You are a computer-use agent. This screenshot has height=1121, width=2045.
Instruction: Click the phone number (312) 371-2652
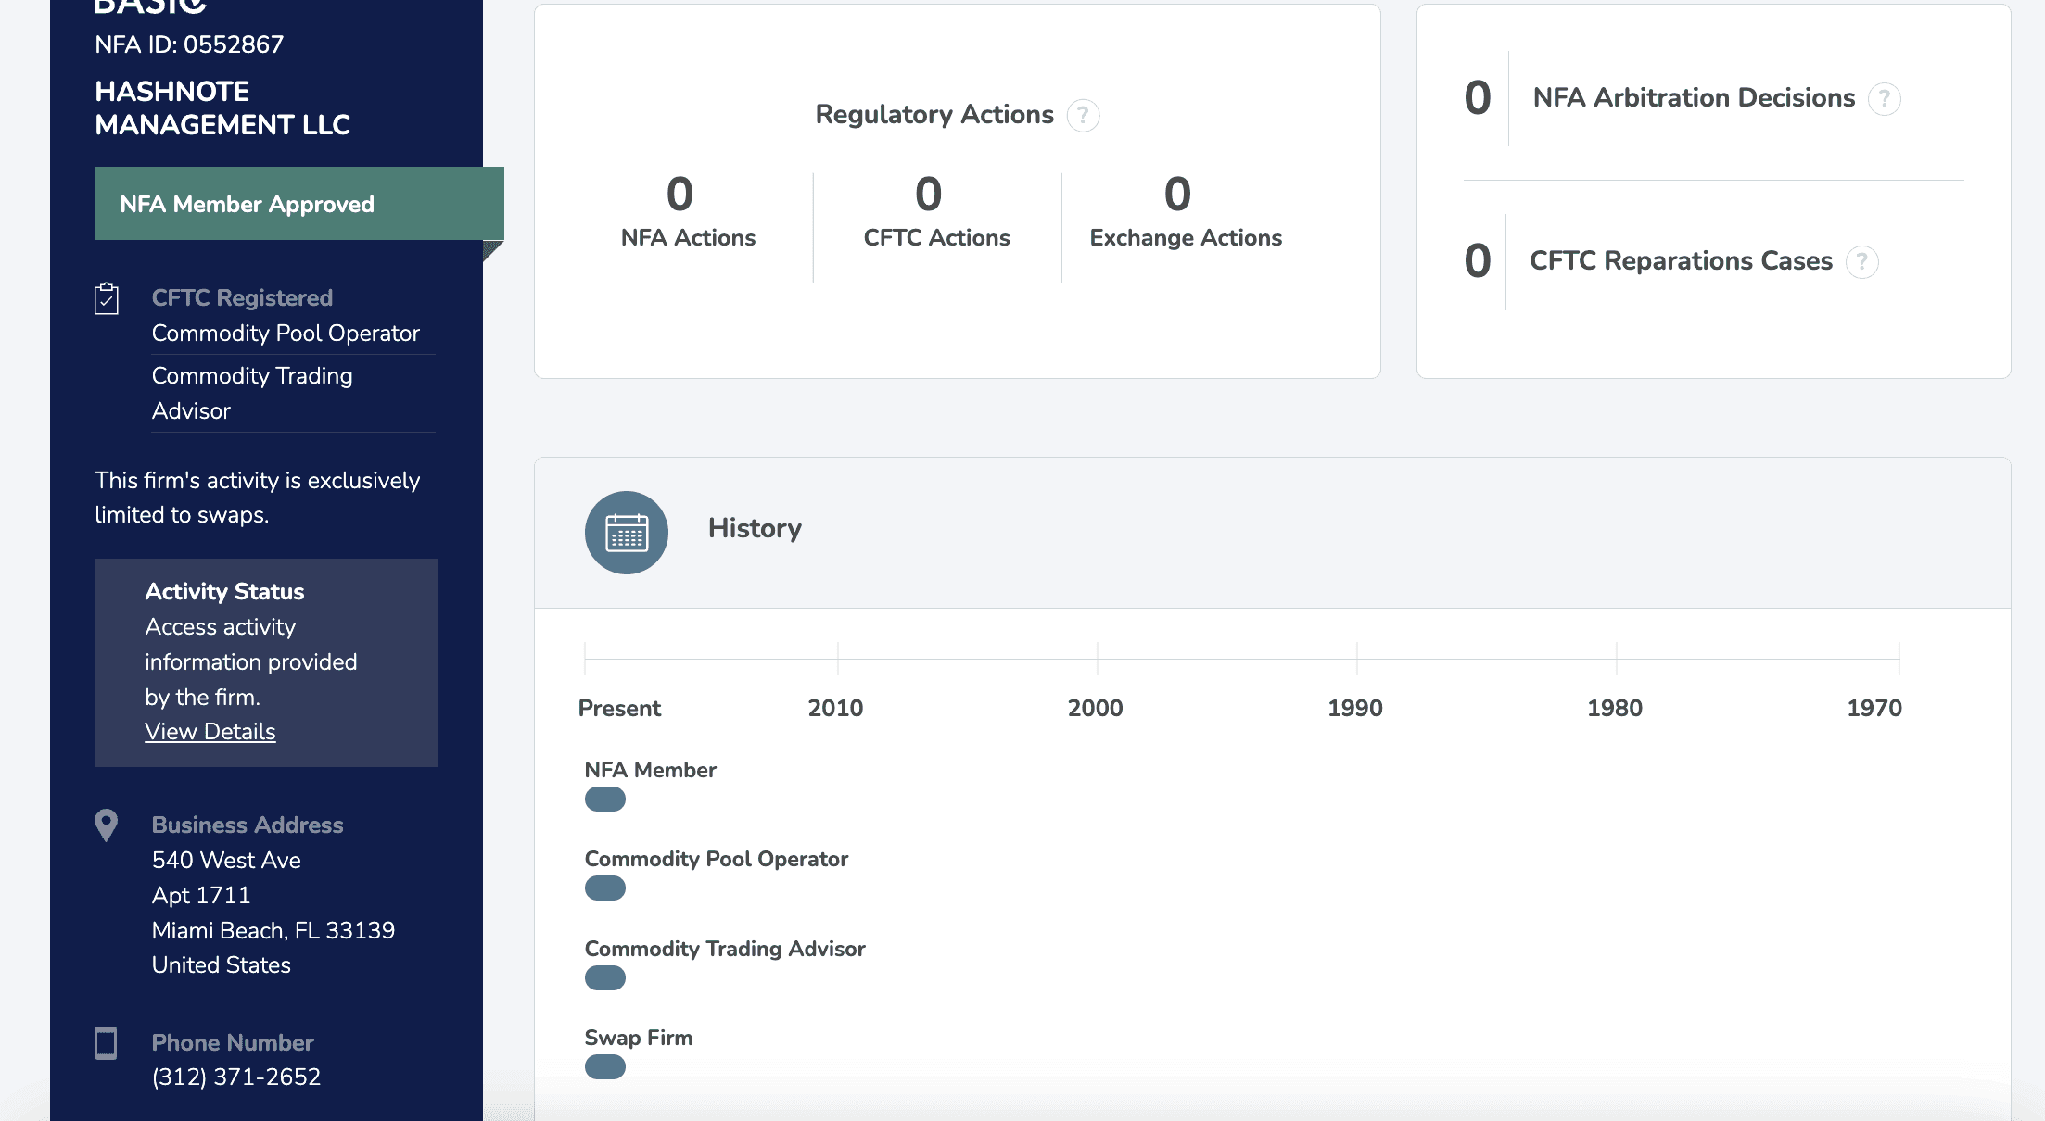pos(236,1077)
